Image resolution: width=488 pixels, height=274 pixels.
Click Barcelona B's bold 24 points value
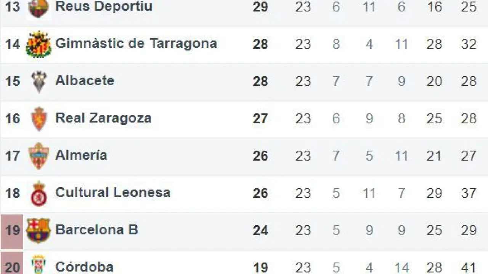(x=260, y=231)
